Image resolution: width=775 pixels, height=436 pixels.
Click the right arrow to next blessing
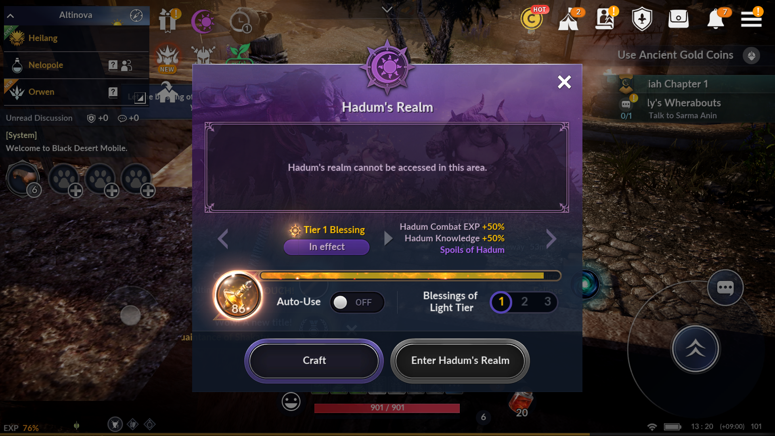click(x=551, y=239)
